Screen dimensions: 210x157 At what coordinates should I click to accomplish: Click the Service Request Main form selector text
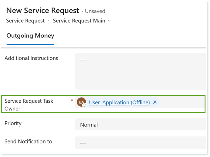click(x=79, y=21)
